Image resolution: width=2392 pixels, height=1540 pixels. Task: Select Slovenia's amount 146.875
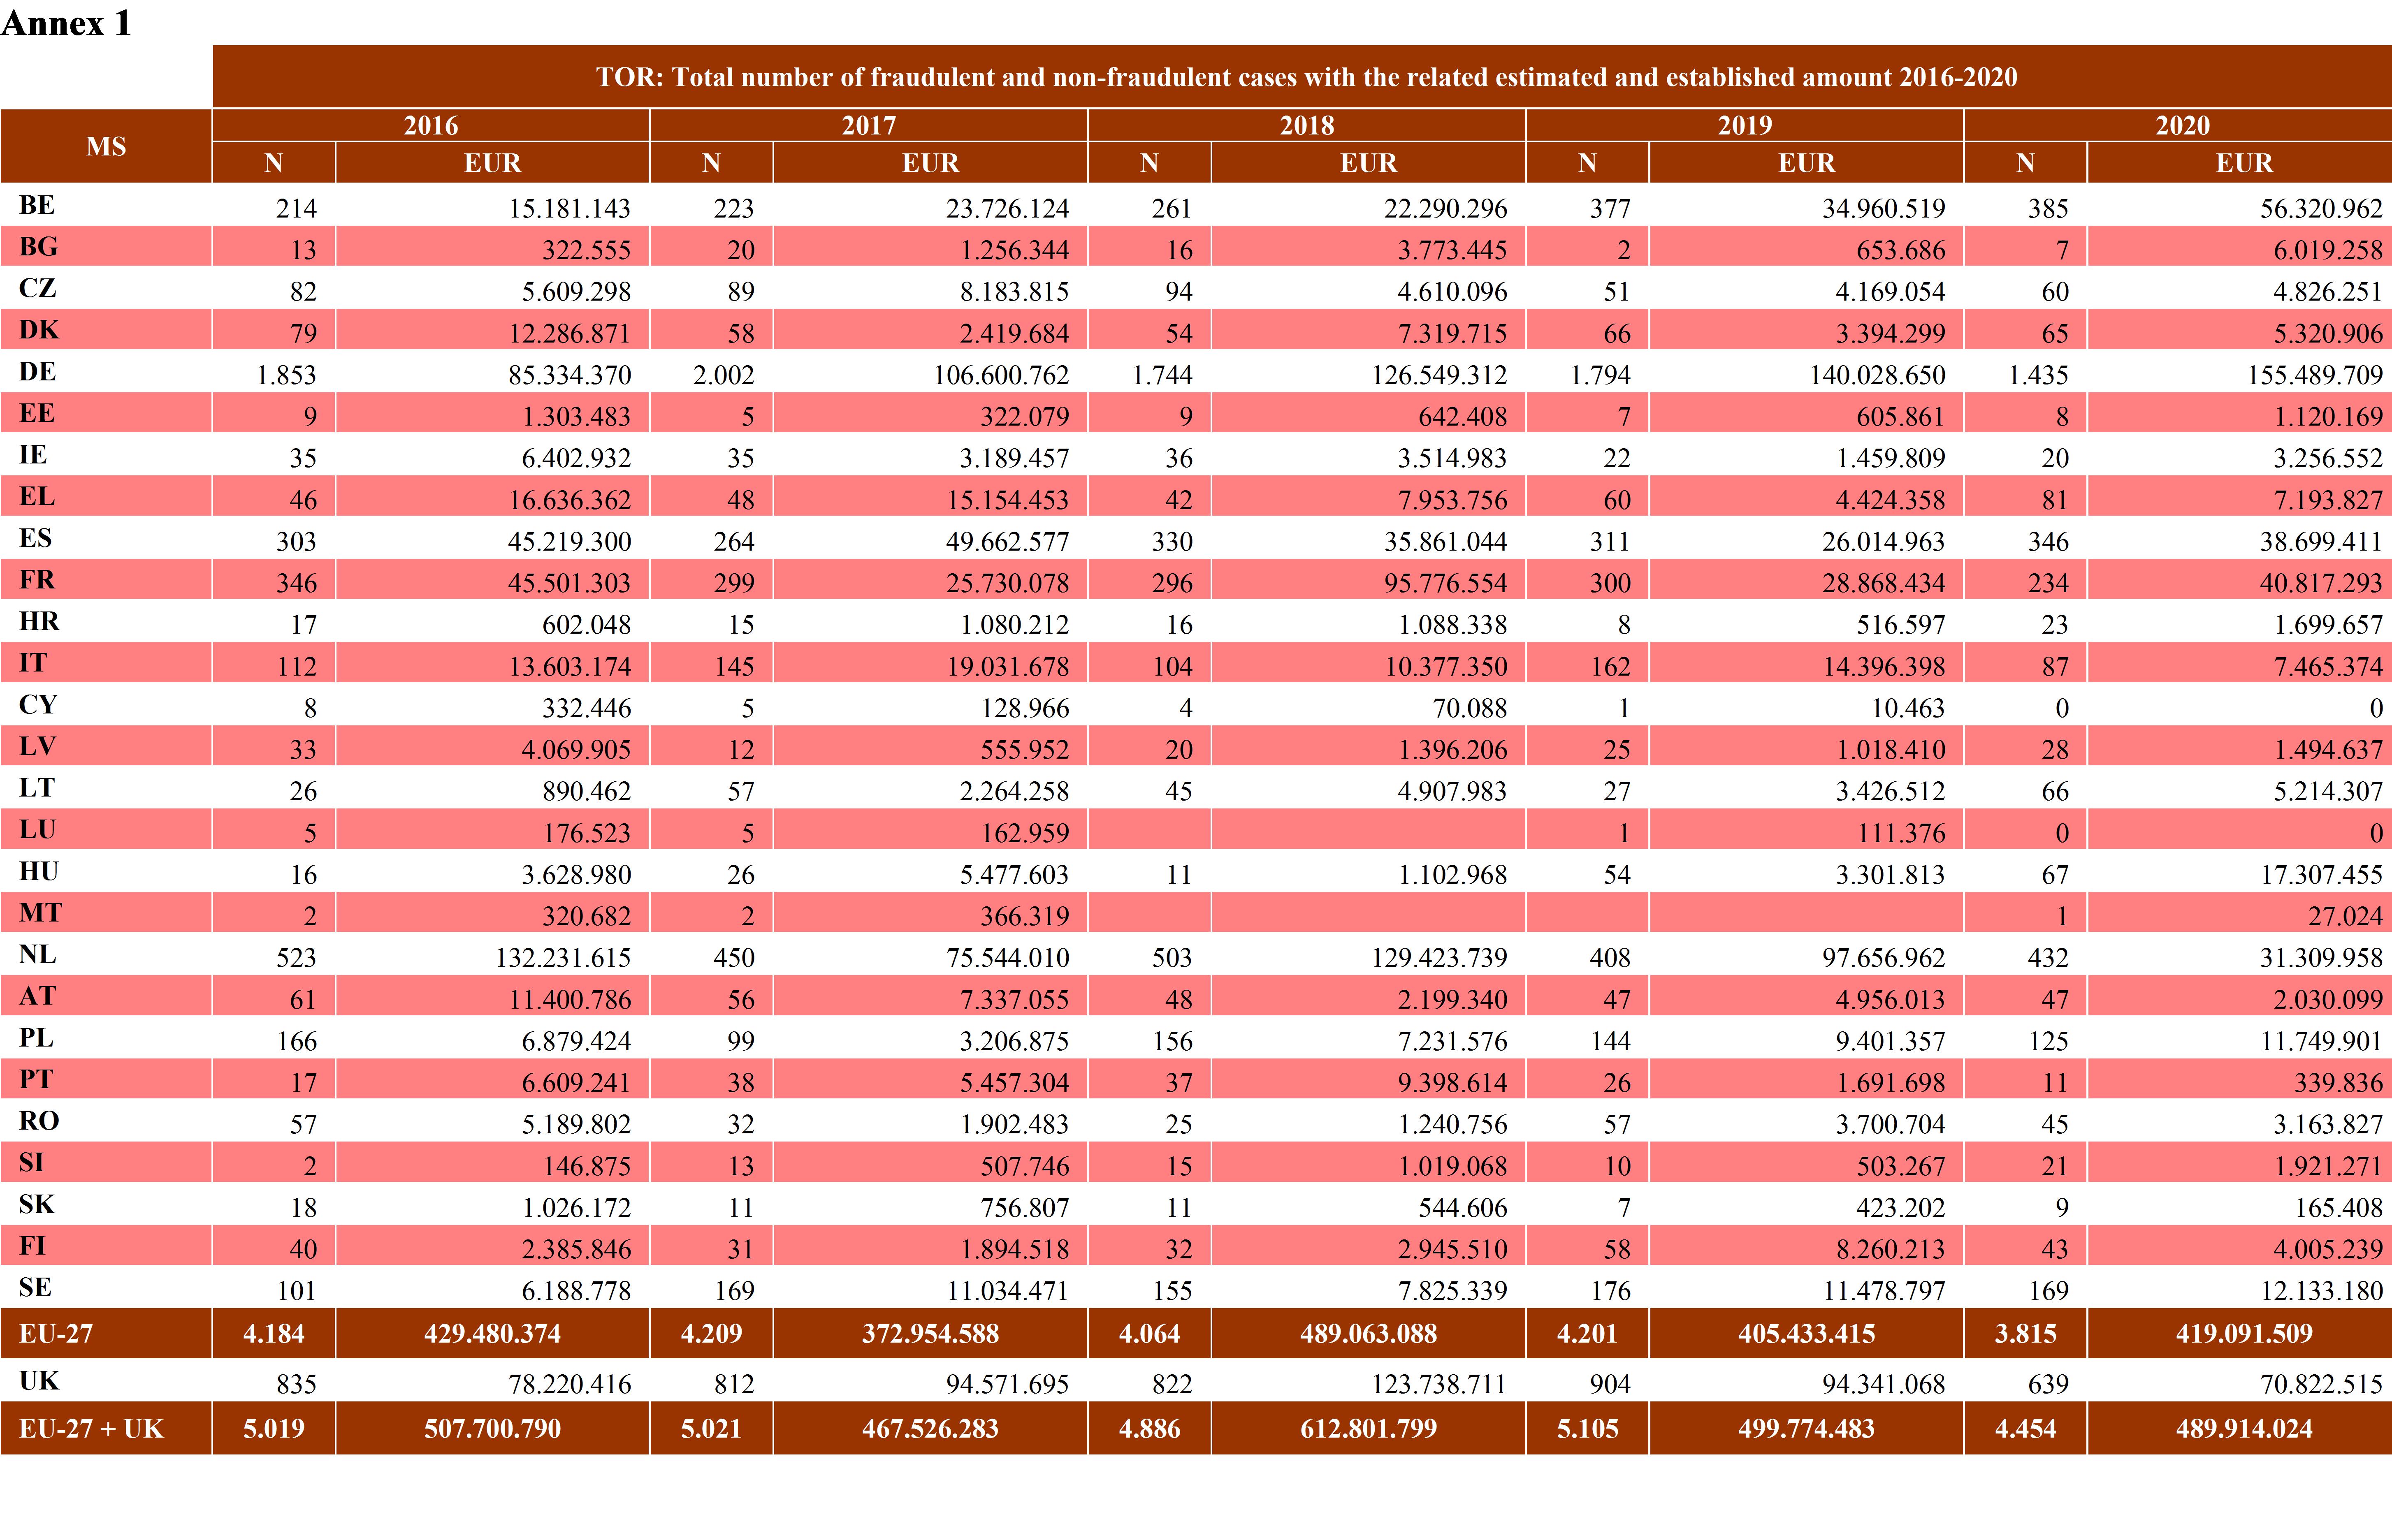pyautogui.click(x=586, y=1166)
